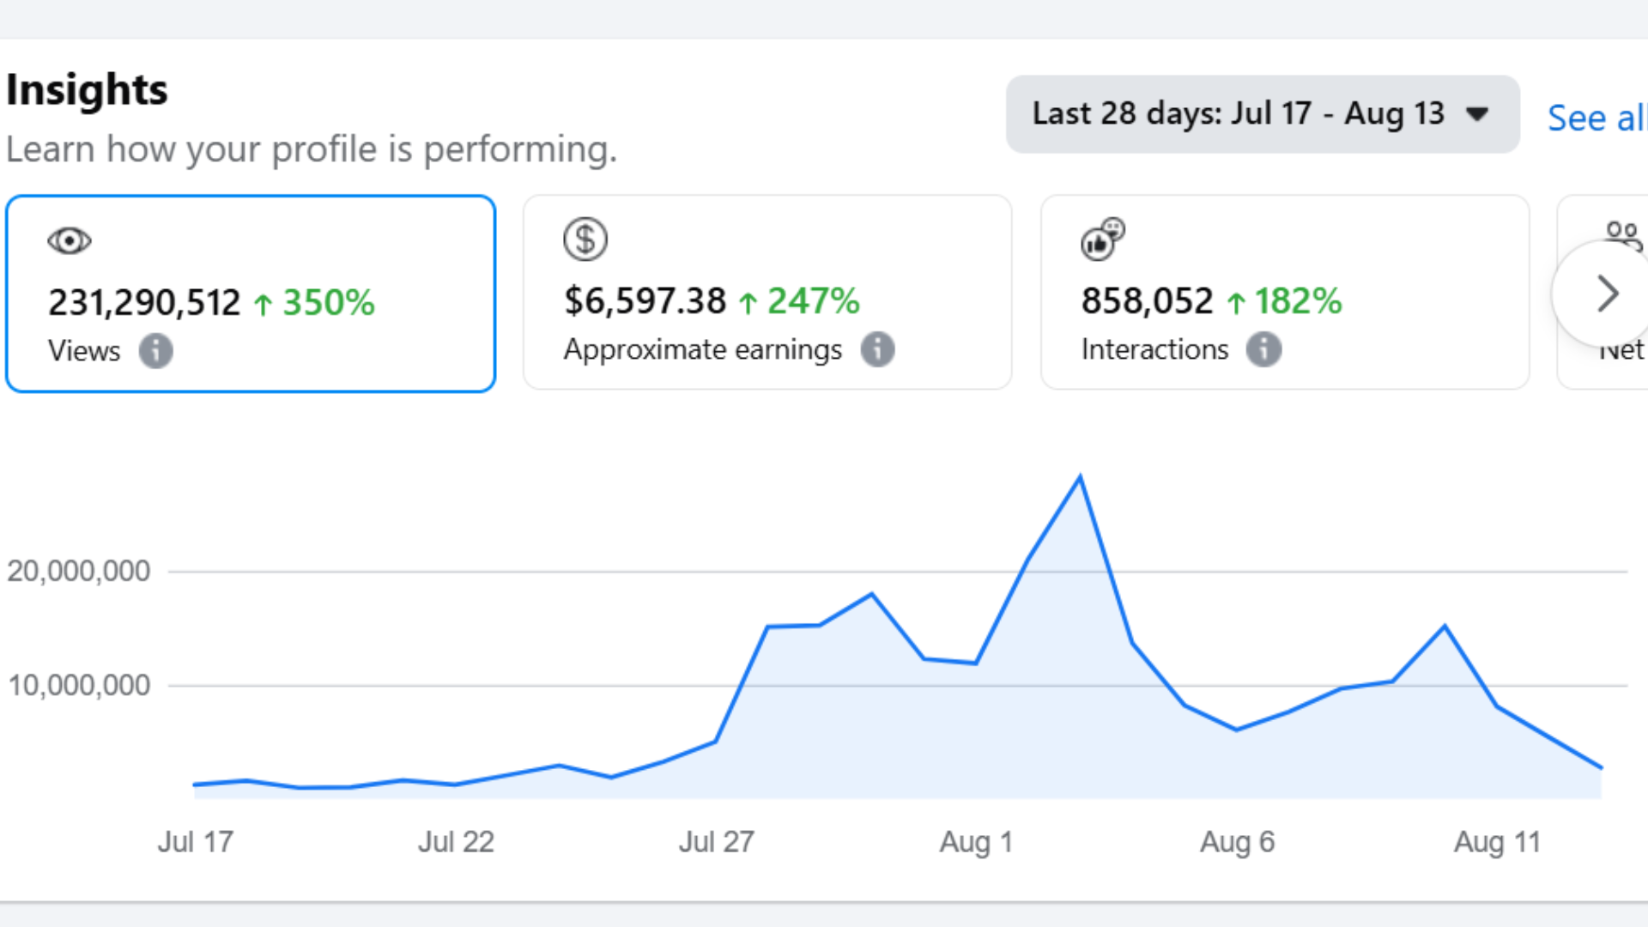The height and width of the screenshot is (927, 1648).
Task: Click the Jul 27 label on the chart axis
Action: [716, 842]
